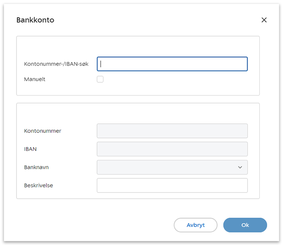Click the Kontonummer-/IBAN-søk label
Screen dimensions: 283x245
(x=56, y=64)
